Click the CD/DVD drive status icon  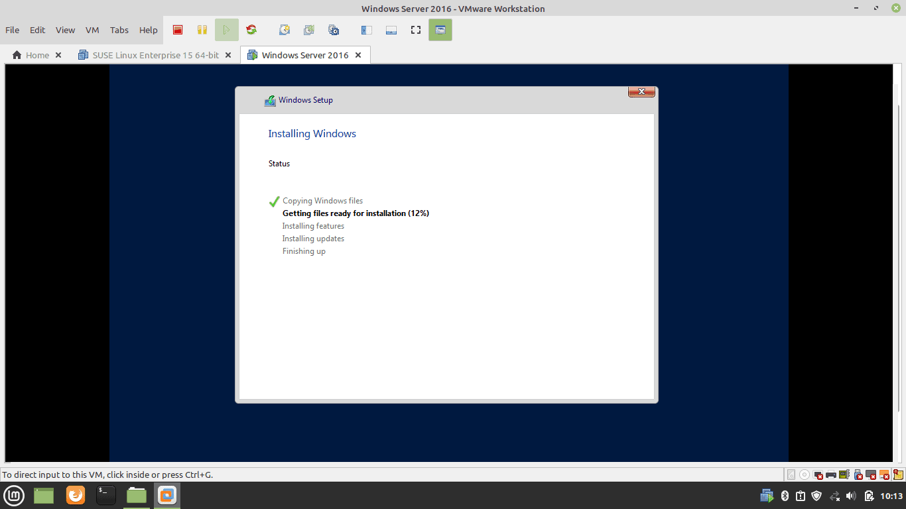coord(805,475)
